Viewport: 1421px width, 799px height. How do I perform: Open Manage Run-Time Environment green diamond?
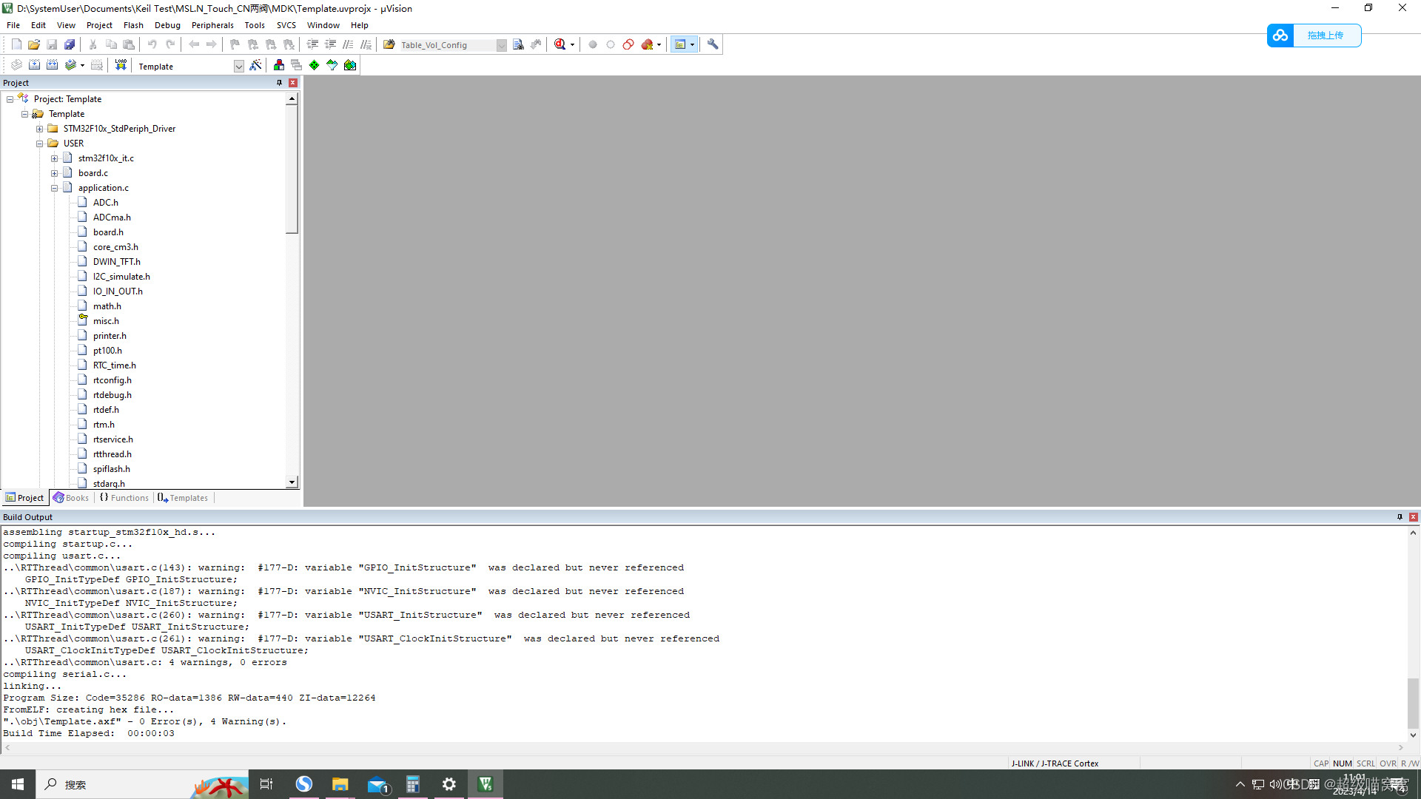[315, 65]
